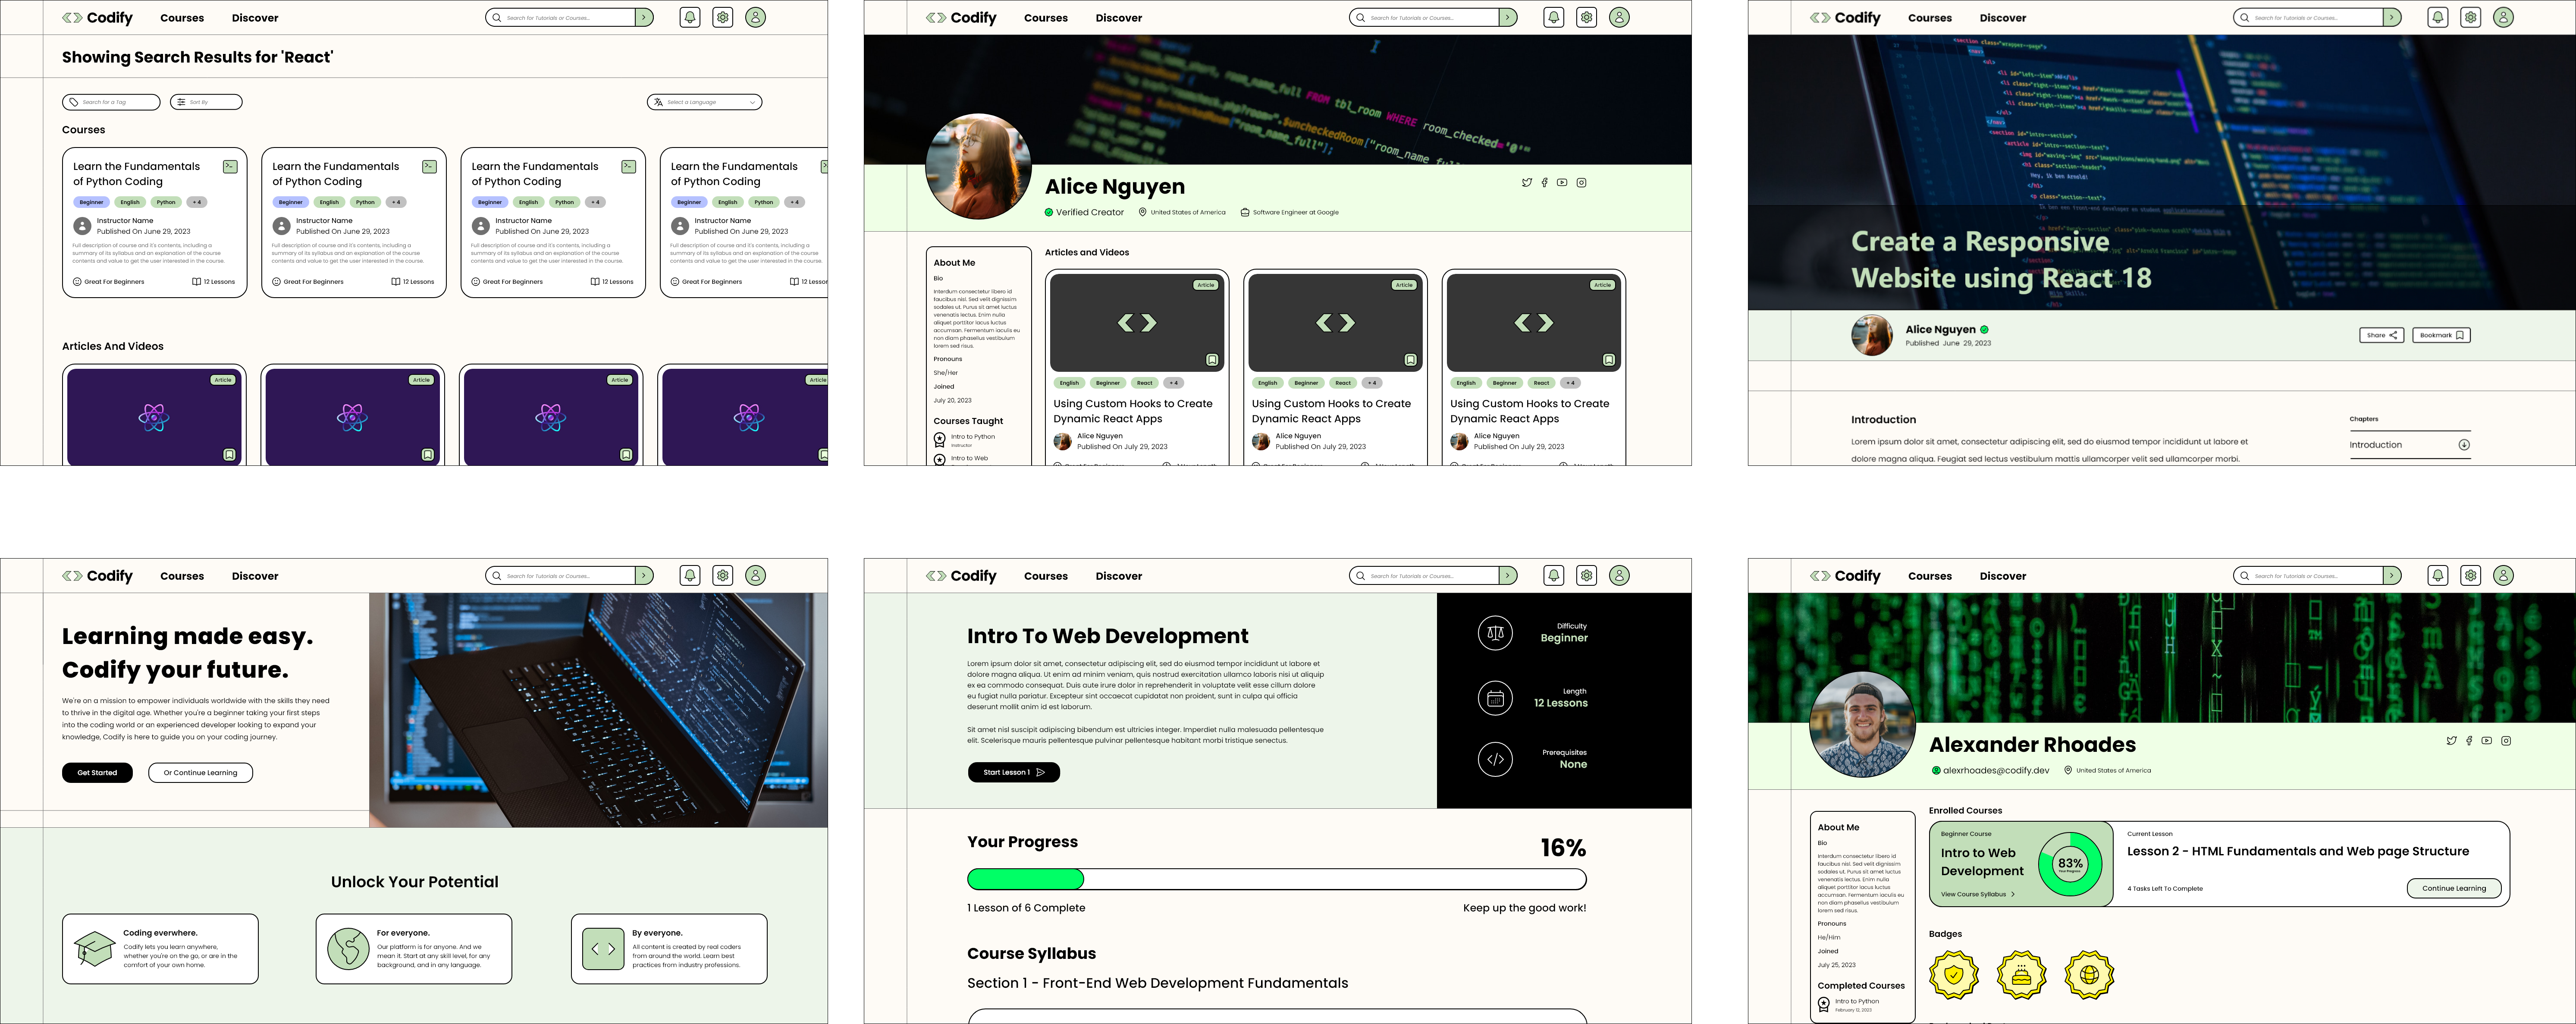Click the 83% circular progress ring

[x=2070, y=864]
